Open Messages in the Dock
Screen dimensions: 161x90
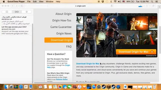pos(65,87)
